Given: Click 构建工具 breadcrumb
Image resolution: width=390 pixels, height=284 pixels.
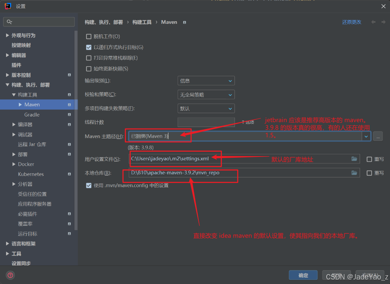Looking at the screenshot, I should [142, 22].
